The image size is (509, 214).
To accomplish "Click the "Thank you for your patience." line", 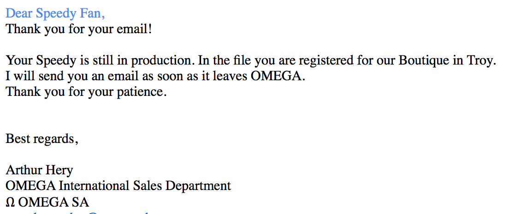I will [x=86, y=92].
